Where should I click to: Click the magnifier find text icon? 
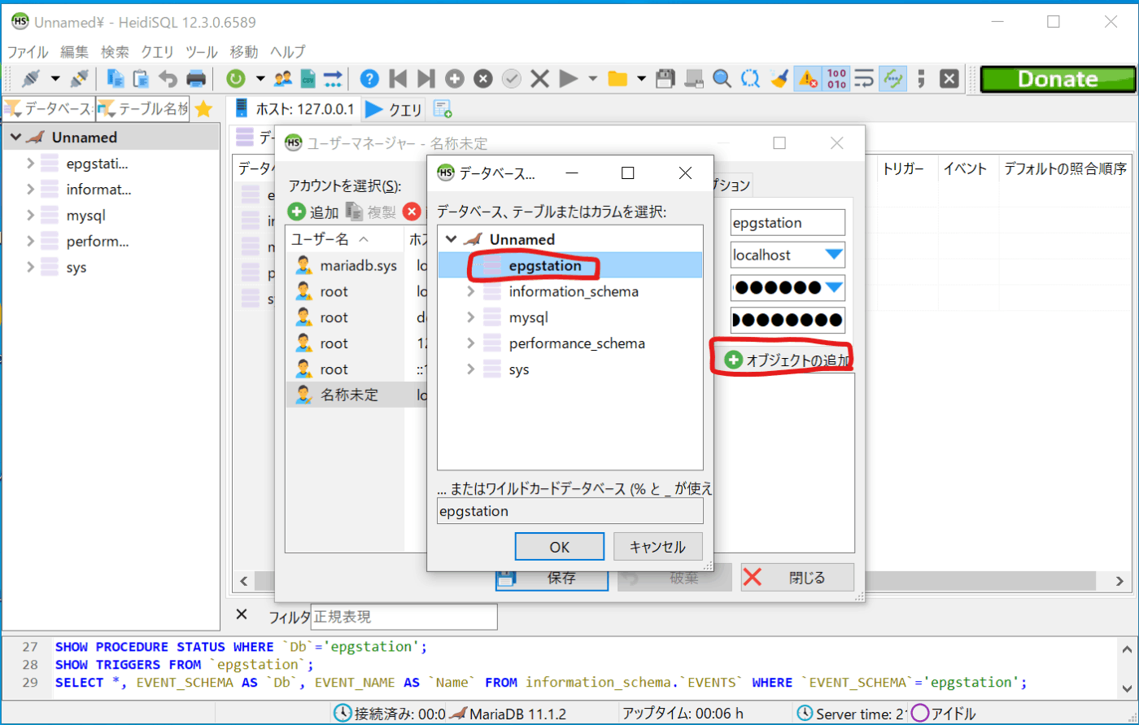(722, 79)
